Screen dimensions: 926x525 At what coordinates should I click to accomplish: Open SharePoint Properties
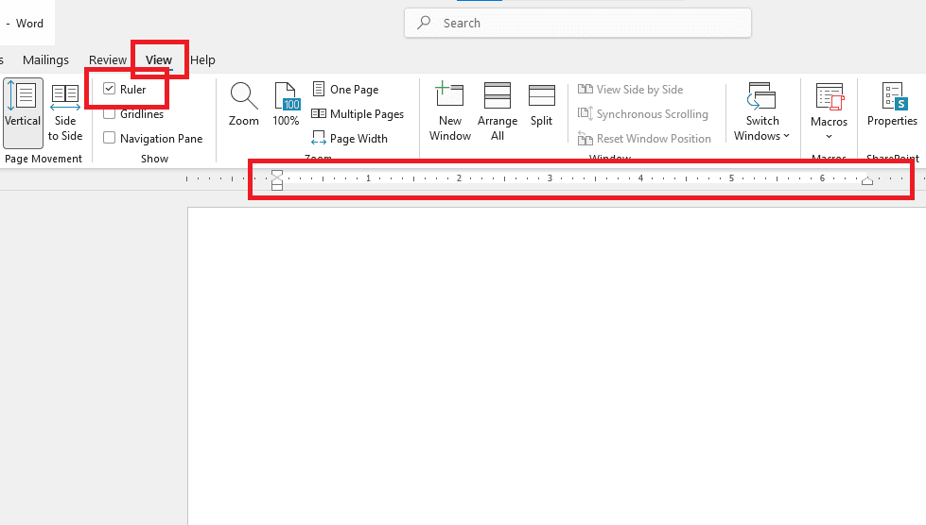[x=892, y=105]
